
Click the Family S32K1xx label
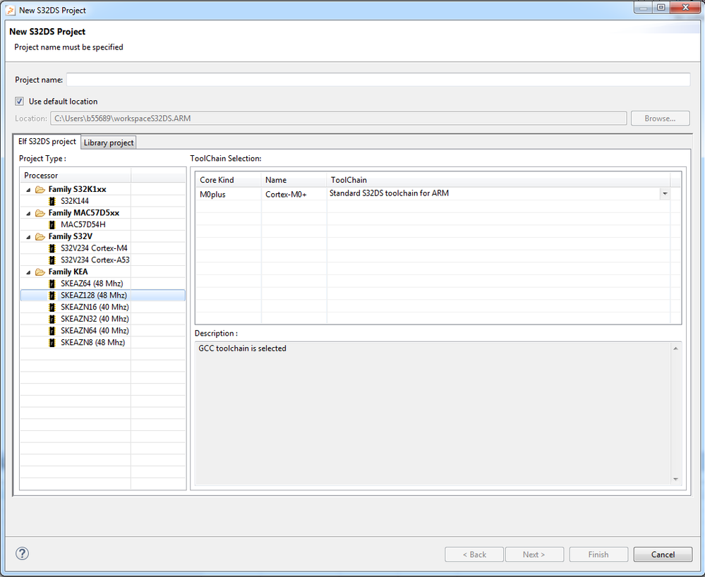point(77,189)
